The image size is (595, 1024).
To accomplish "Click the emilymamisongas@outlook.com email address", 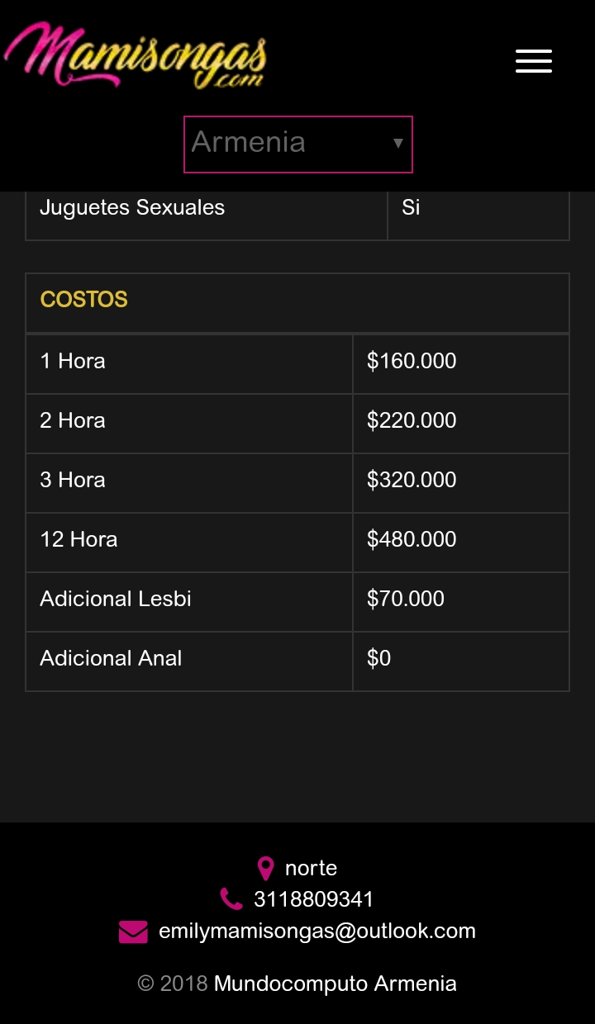I will (317, 931).
